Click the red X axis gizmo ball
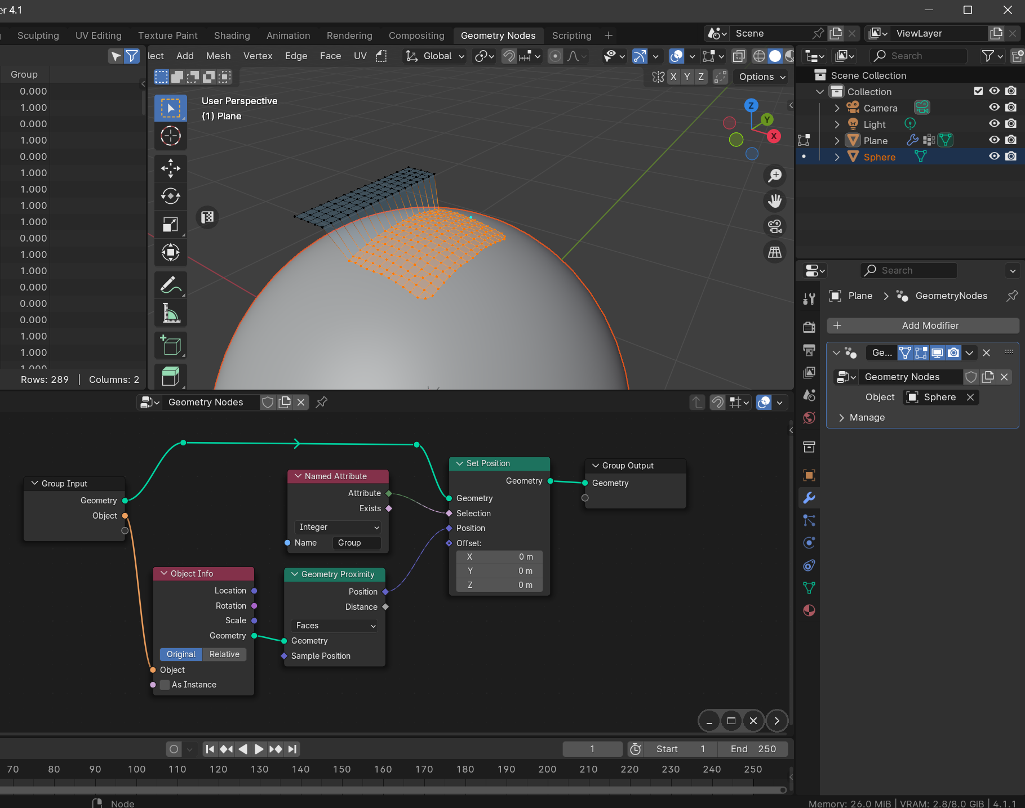The height and width of the screenshot is (808, 1025). [774, 136]
